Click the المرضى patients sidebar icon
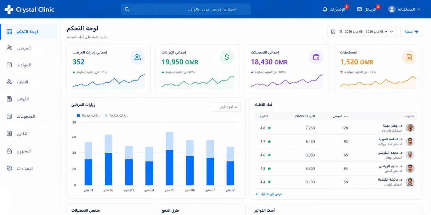The image size is (431, 215). (x=10, y=48)
